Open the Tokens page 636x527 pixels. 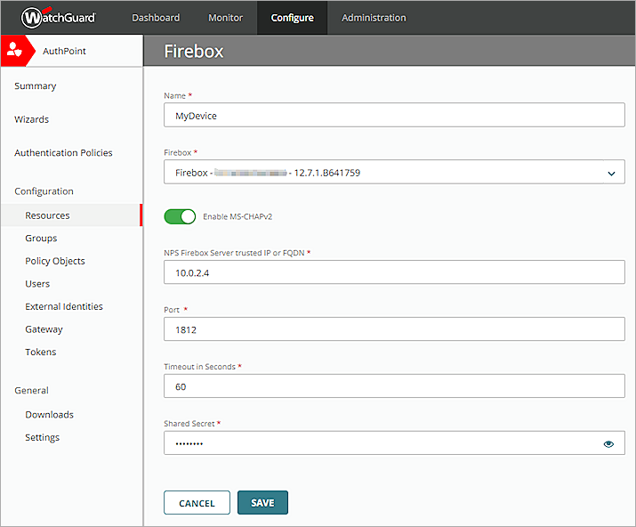(40, 352)
